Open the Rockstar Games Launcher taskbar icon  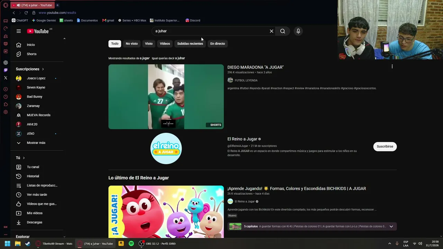[121, 243]
